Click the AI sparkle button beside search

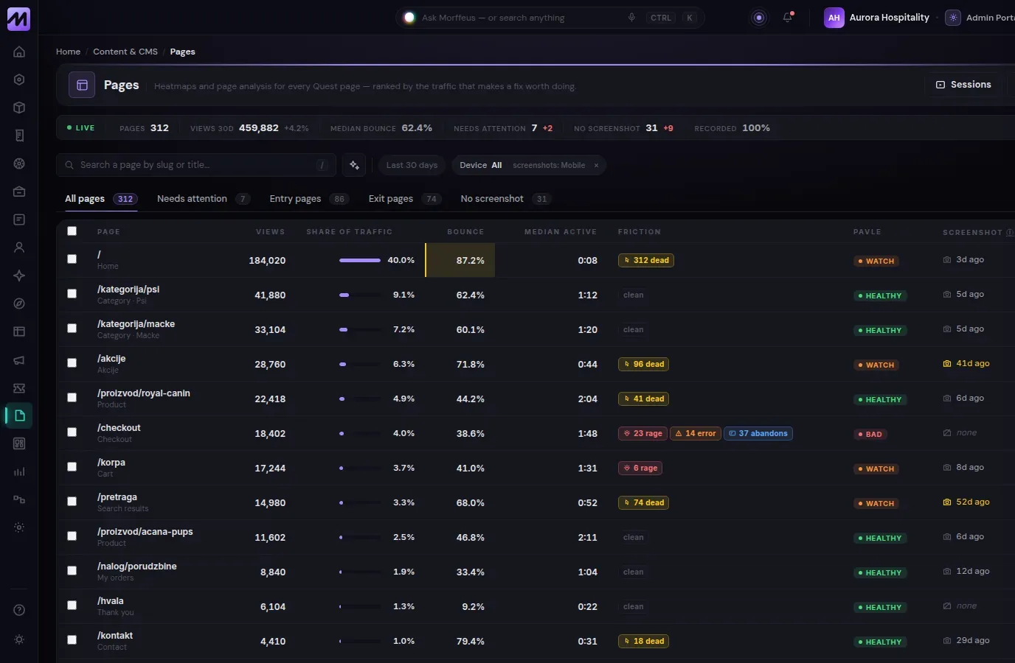354,165
